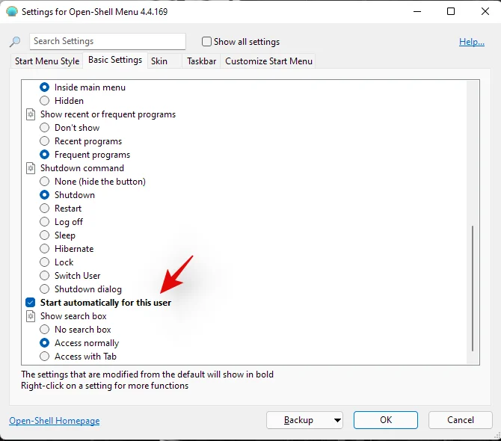The height and width of the screenshot is (441, 501).
Task: Click the settings list vertical scrollbar thumb
Action: 473,289
